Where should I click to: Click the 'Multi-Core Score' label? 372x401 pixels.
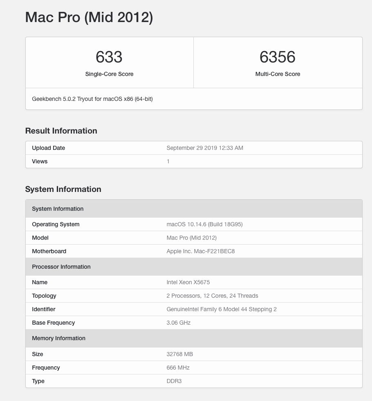tap(278, 74)
